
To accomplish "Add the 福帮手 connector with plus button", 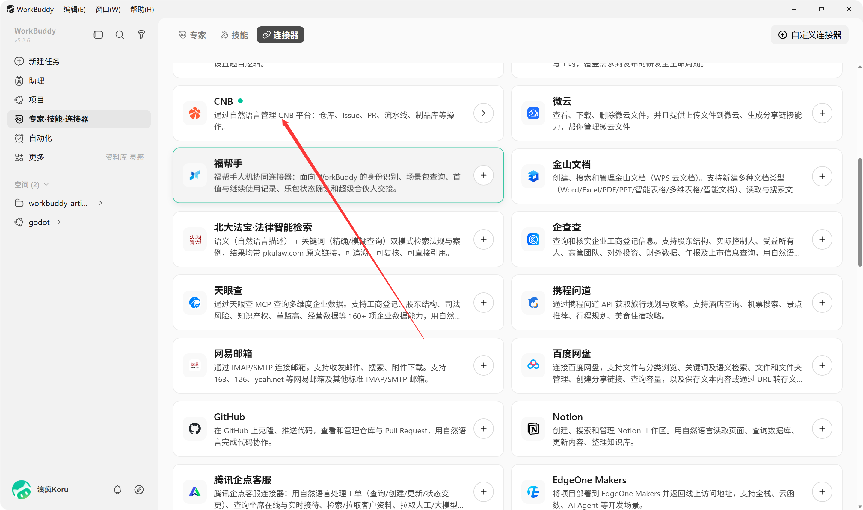I will [x=484, y=175].
